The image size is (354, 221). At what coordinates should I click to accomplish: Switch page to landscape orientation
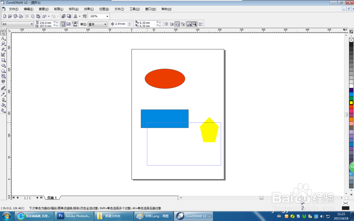(x=69, y=24)
